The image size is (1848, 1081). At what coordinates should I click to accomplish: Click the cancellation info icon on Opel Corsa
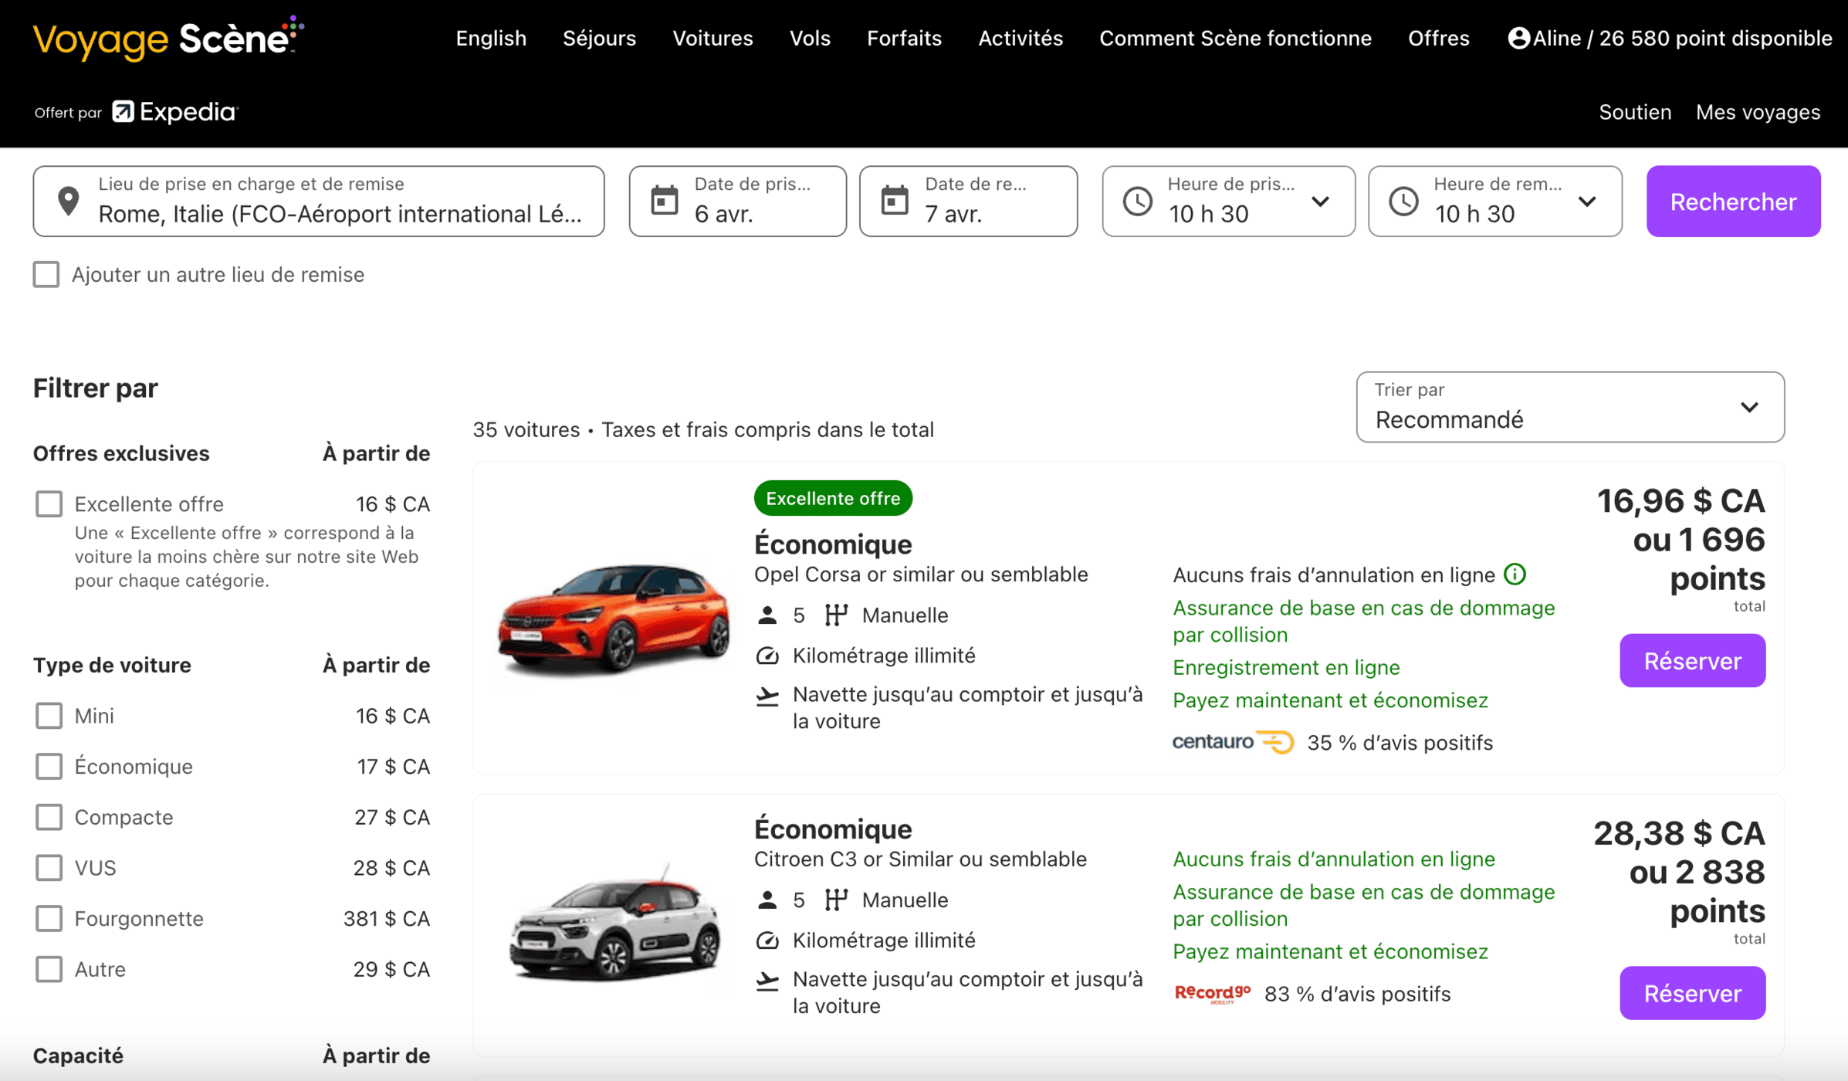tap(1515, 574)
